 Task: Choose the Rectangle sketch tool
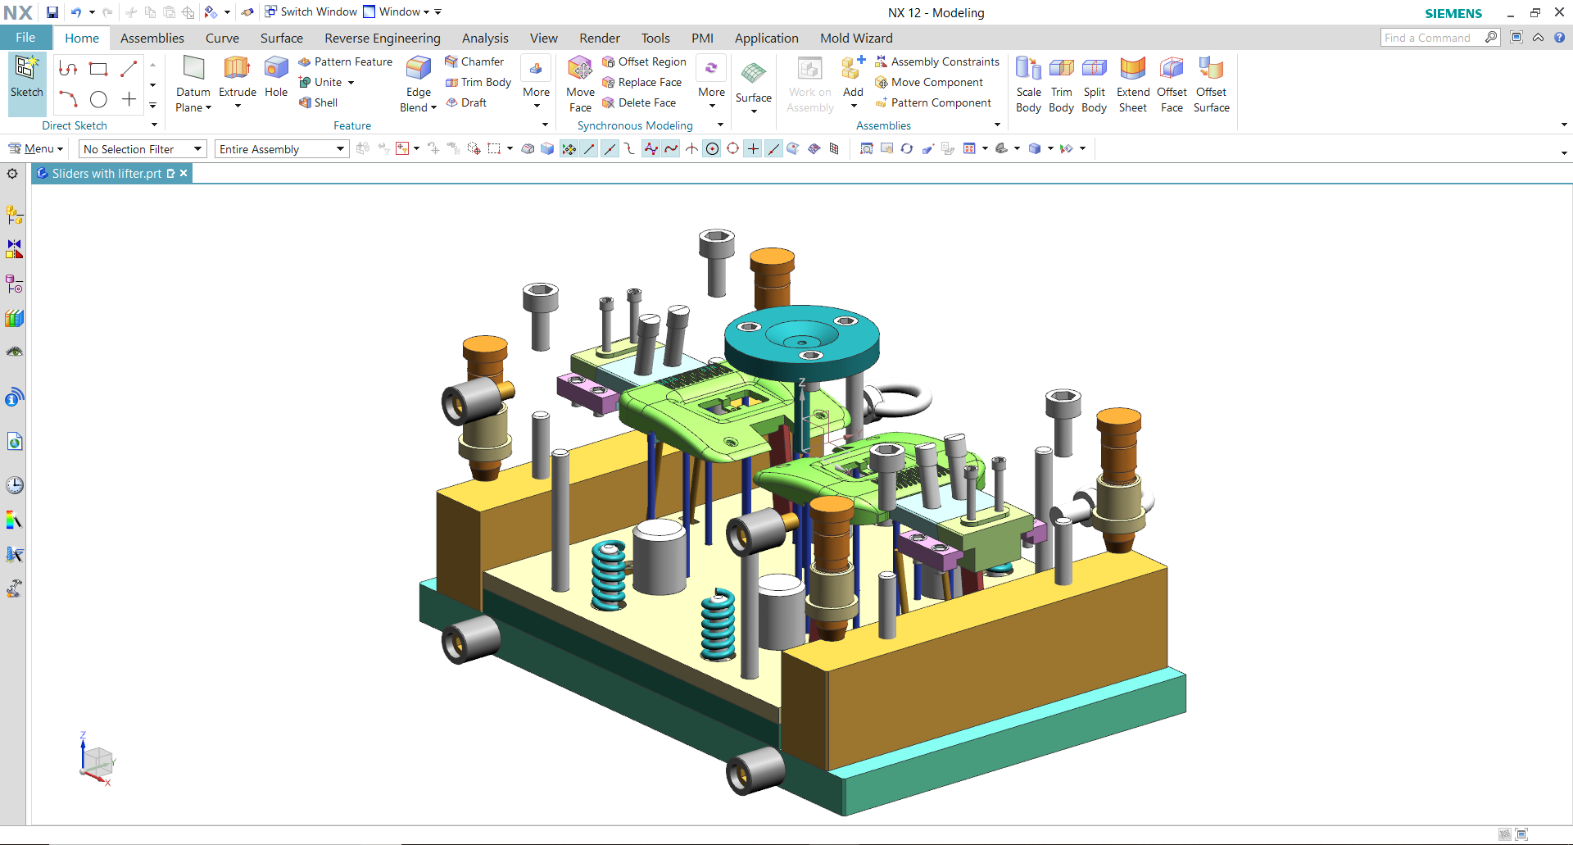pyautogui.click(x=98, y=69)
